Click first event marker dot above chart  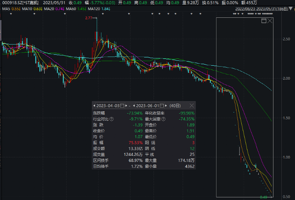tap(11, 14)
